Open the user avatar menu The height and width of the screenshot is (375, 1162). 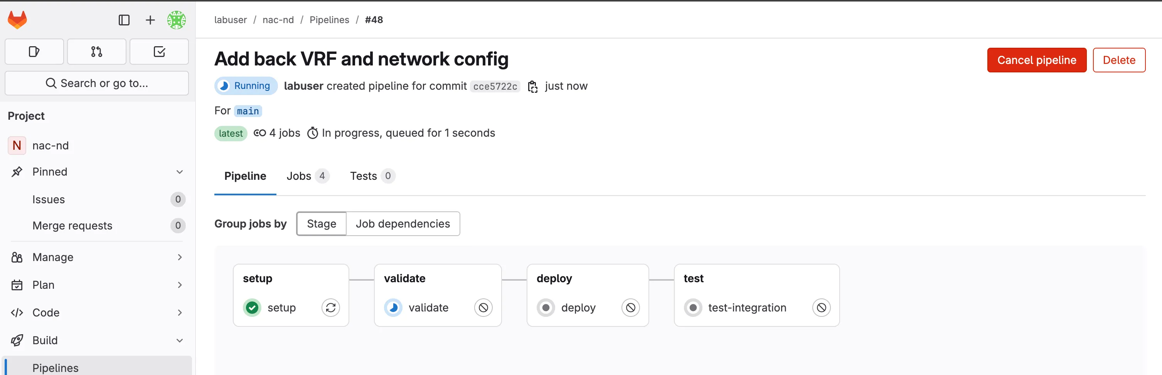176,20
